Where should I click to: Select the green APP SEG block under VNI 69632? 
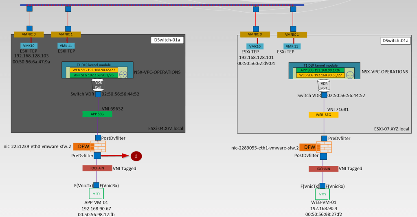click(97, 114)
